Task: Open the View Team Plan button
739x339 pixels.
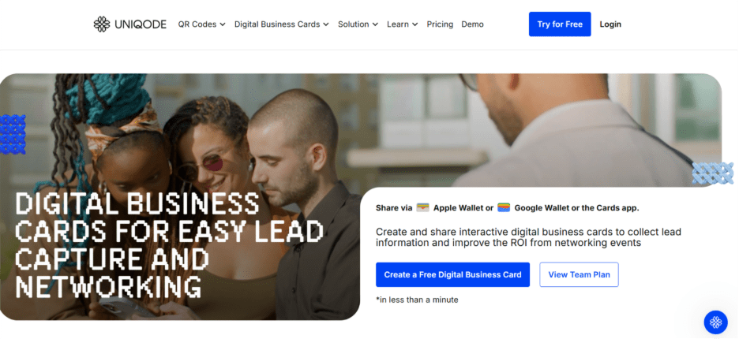Action: (579, 274)
